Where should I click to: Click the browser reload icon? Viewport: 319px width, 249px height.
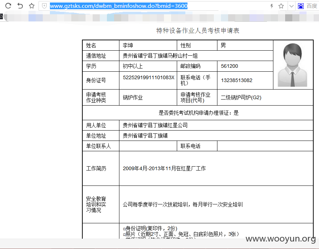click(8, 6)
